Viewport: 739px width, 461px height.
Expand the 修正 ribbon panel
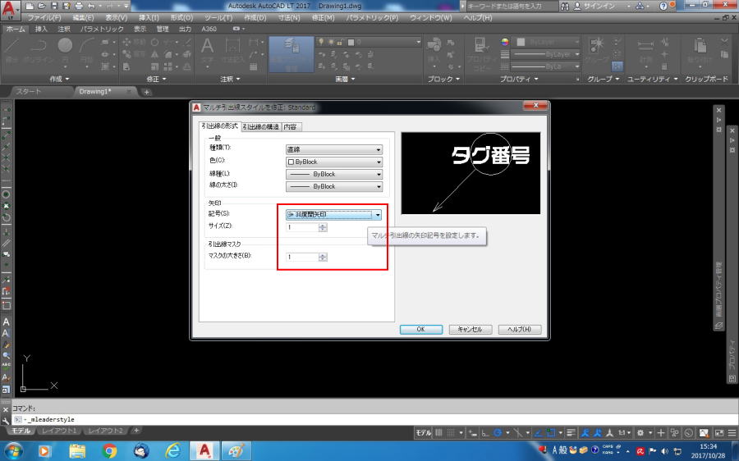coord(157,79)
